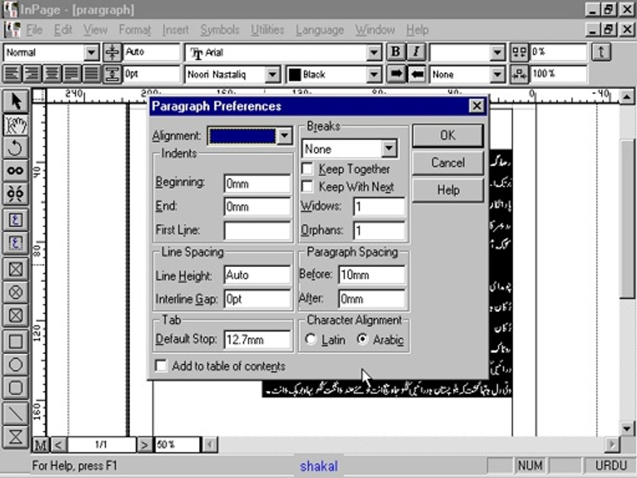Screen dimensions: 637x478
Task: Click the black color swatch in toolbar
Action: coord(295,74)
